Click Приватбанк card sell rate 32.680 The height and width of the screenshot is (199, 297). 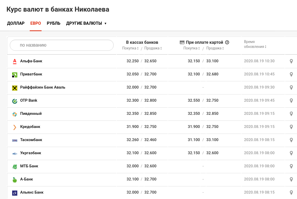212,74
